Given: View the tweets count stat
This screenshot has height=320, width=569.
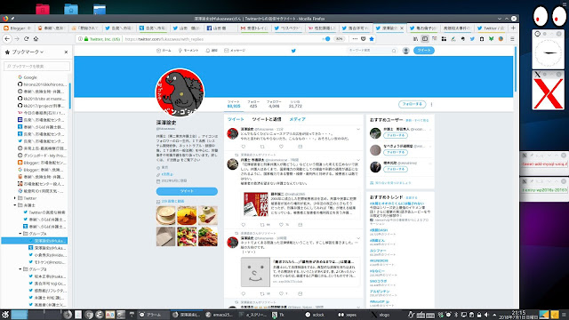Looking at the screenshot, I should coord(234,104).
